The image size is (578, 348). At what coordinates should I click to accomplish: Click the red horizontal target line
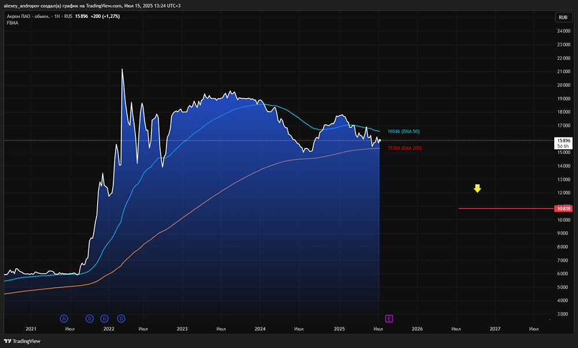pyautogui.click(x=506, y=208)
